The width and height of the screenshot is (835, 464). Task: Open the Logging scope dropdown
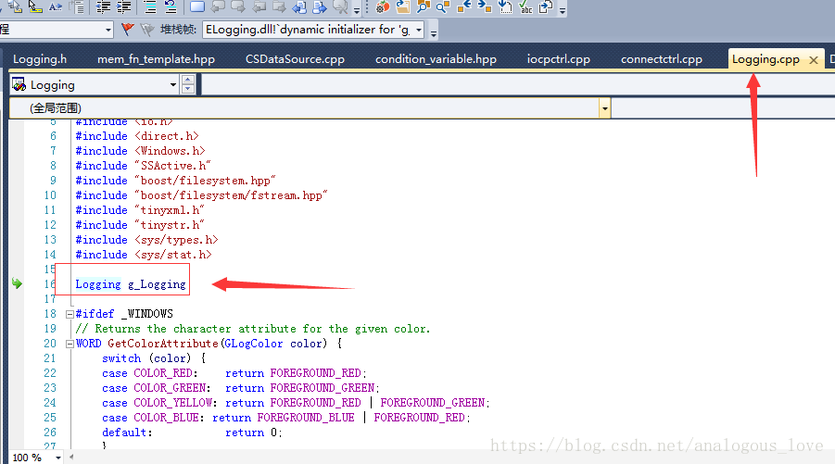pyautogui.click(x=173, y=84)
